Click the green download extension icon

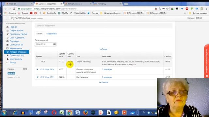pos(192,9)
